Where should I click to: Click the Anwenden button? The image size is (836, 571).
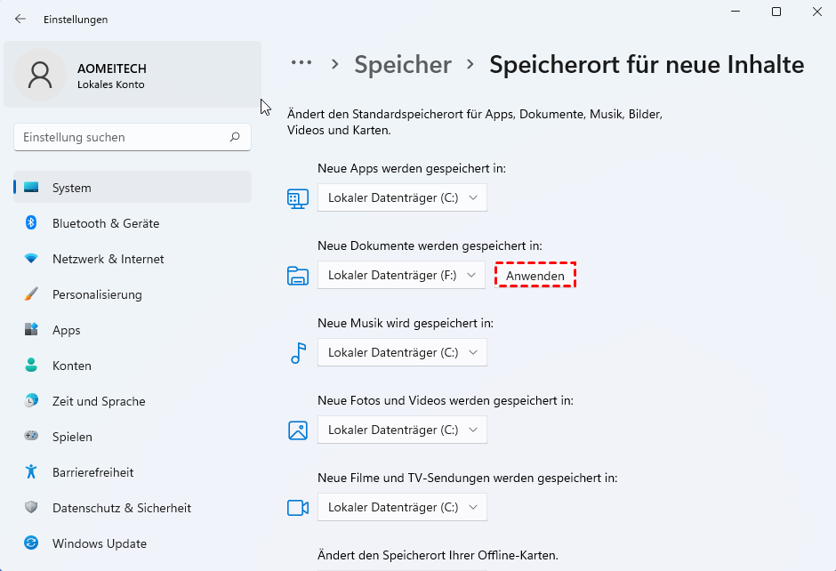click(x=535, y=276)
